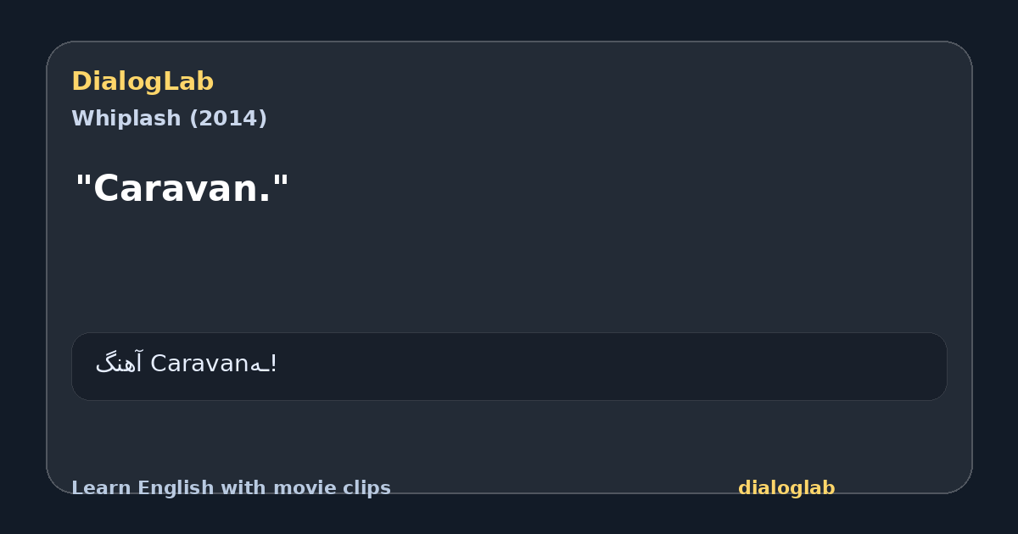Click the DialogLab logo text
Image resolution: width=1018 pixels, height=534 pixels.
(x=143, y=82)
